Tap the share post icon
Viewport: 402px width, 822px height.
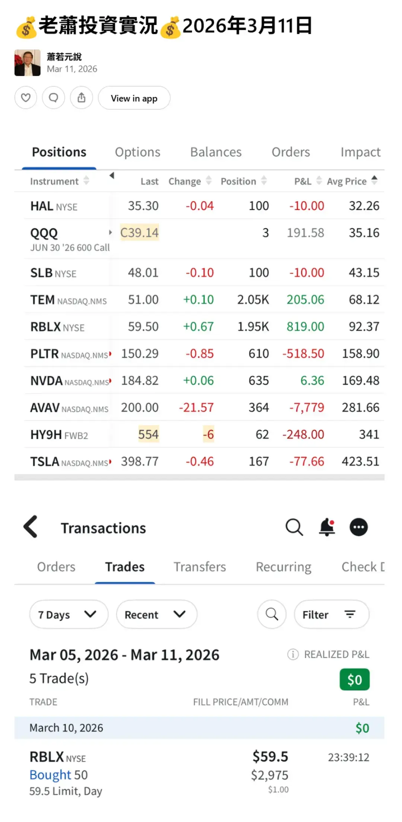[82, 98]
